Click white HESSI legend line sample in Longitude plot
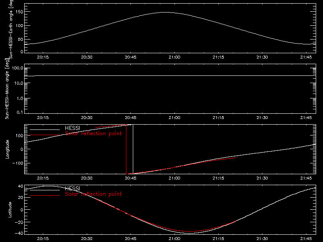The width and height of the screenshot is (323, 242). (x=45, y=129)
